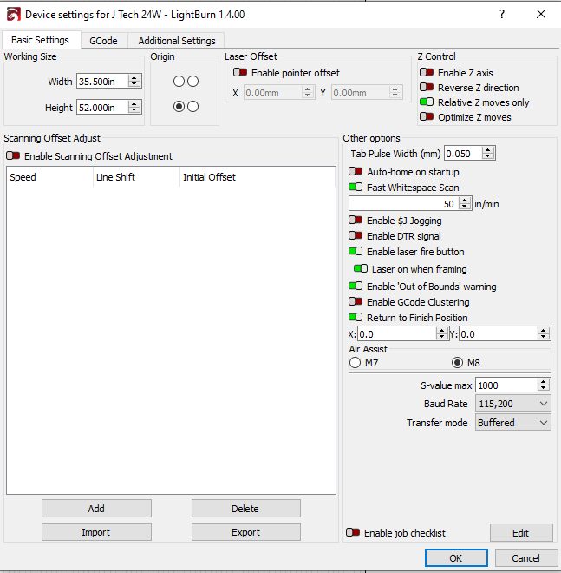
Task: Toggle Return to Finish Position
Action: (356, 318)
